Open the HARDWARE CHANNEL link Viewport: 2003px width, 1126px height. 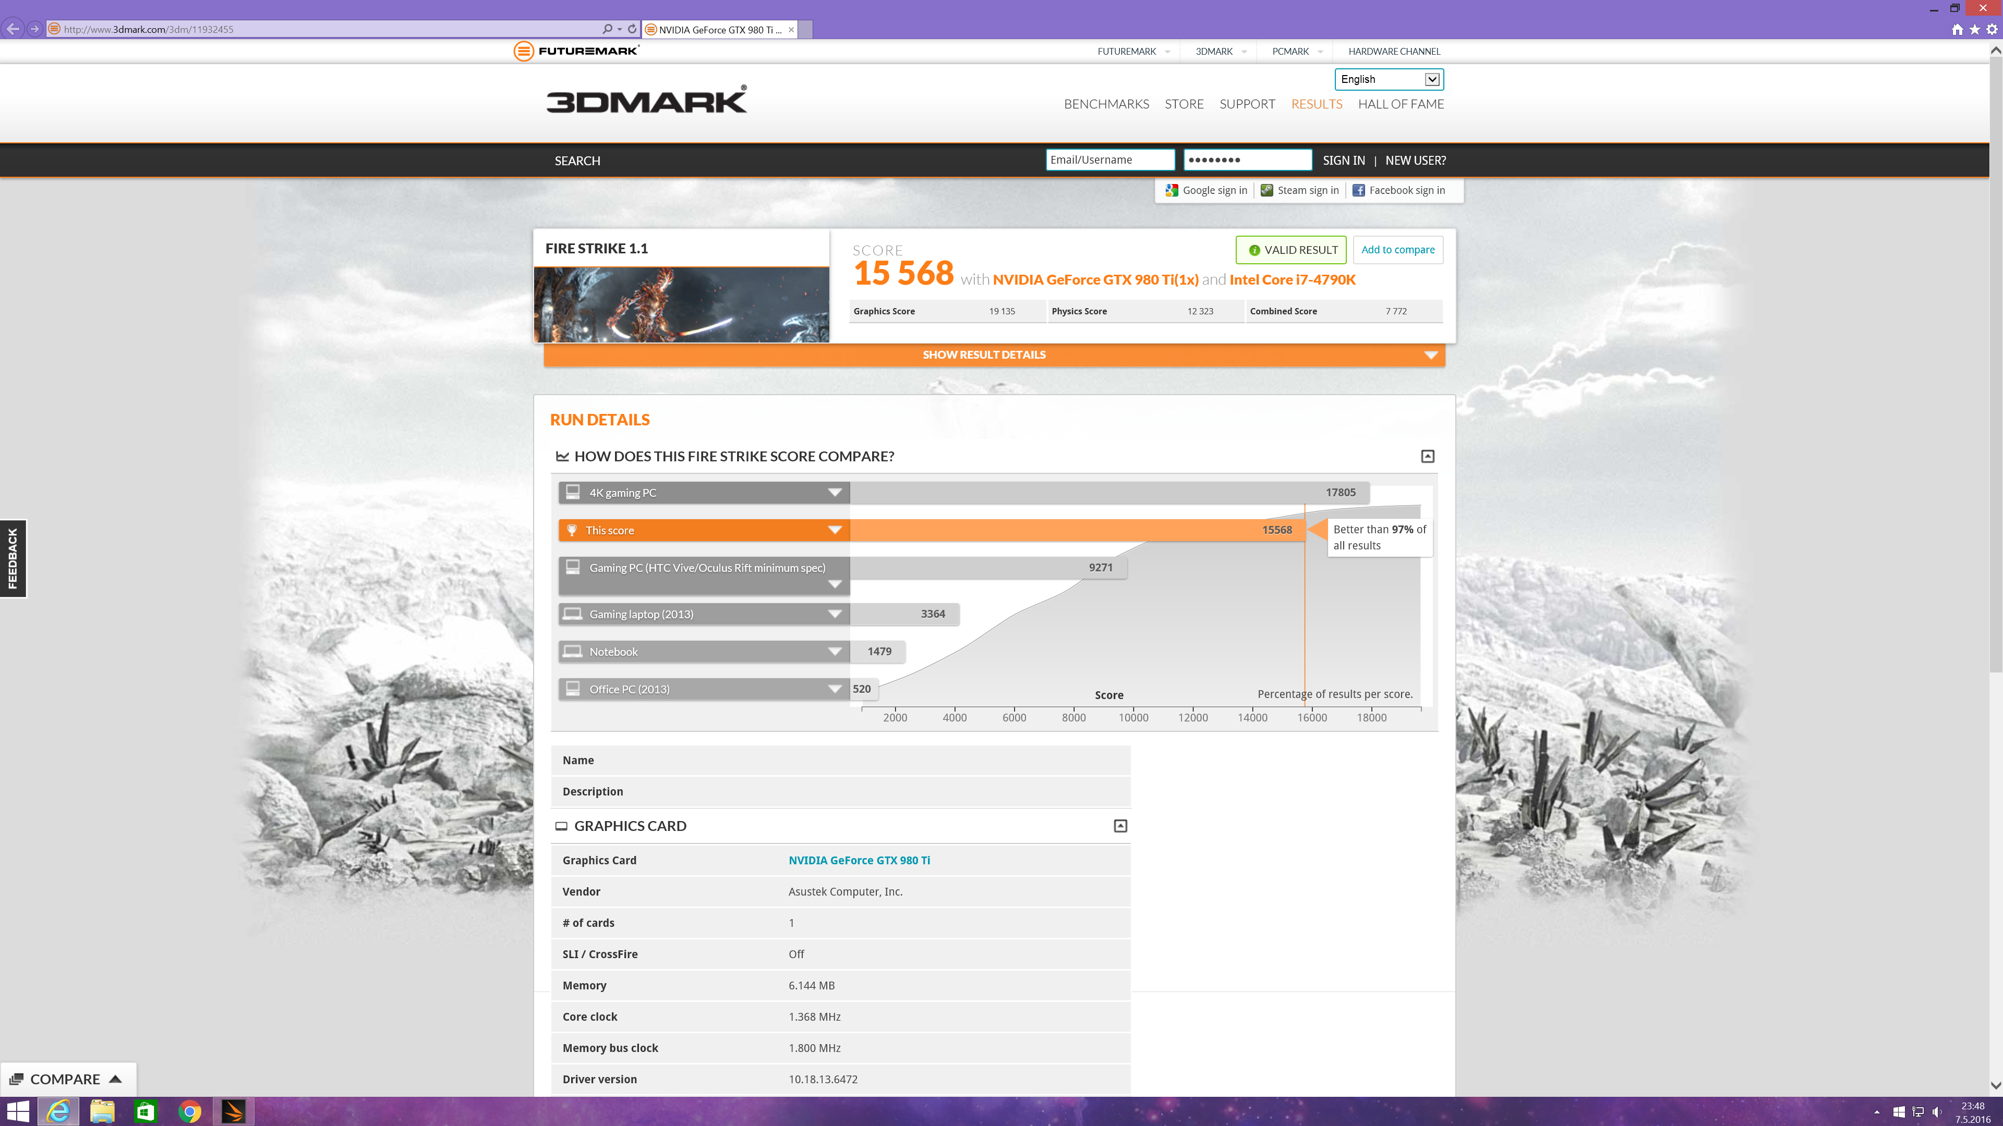click(1393, 51)
